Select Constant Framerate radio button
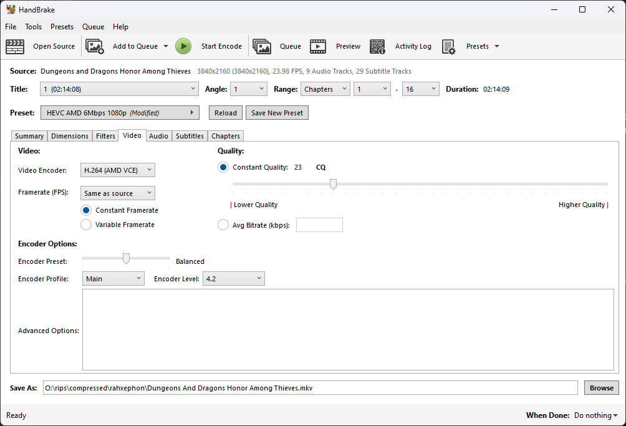626x426 pixels. pyautogui.click(x=86, y=210)
